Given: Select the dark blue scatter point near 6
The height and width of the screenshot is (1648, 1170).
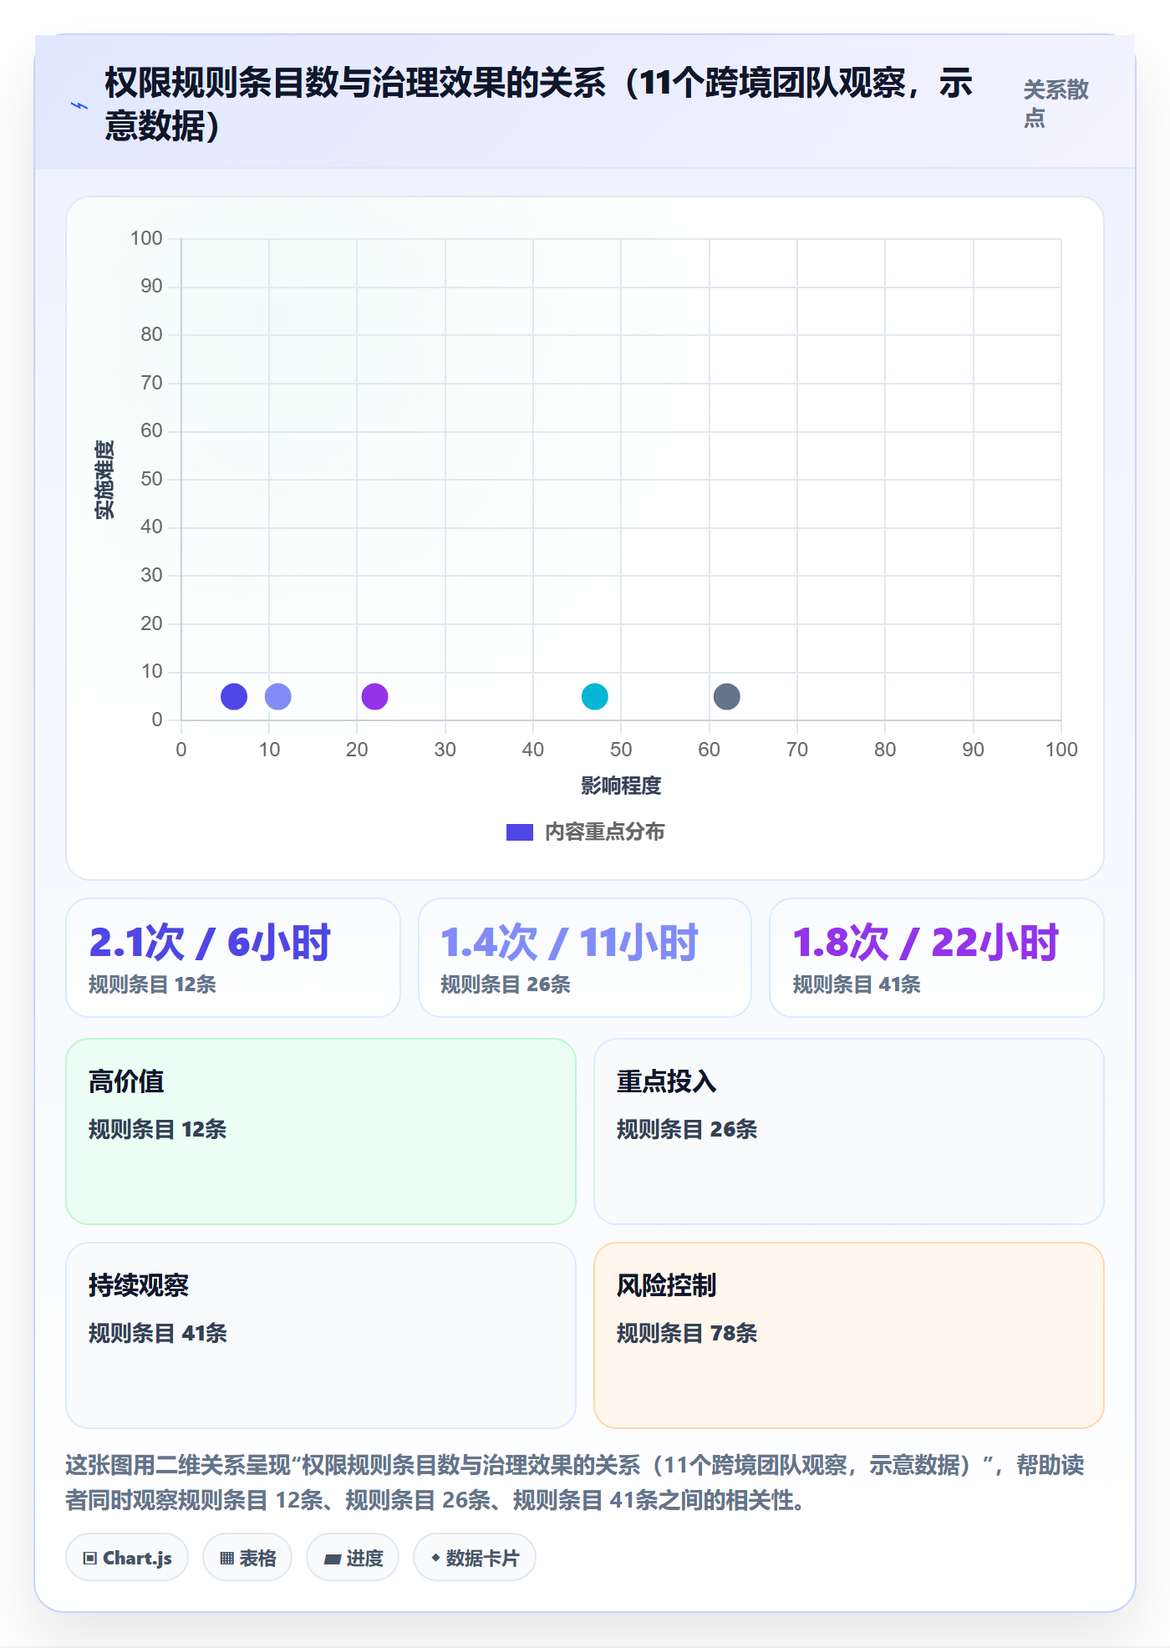Looking at the screenshot, I should (234, 696).
